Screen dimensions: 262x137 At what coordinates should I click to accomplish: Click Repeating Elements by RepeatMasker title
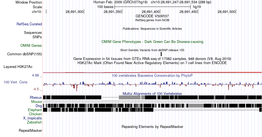click(152, 127)
